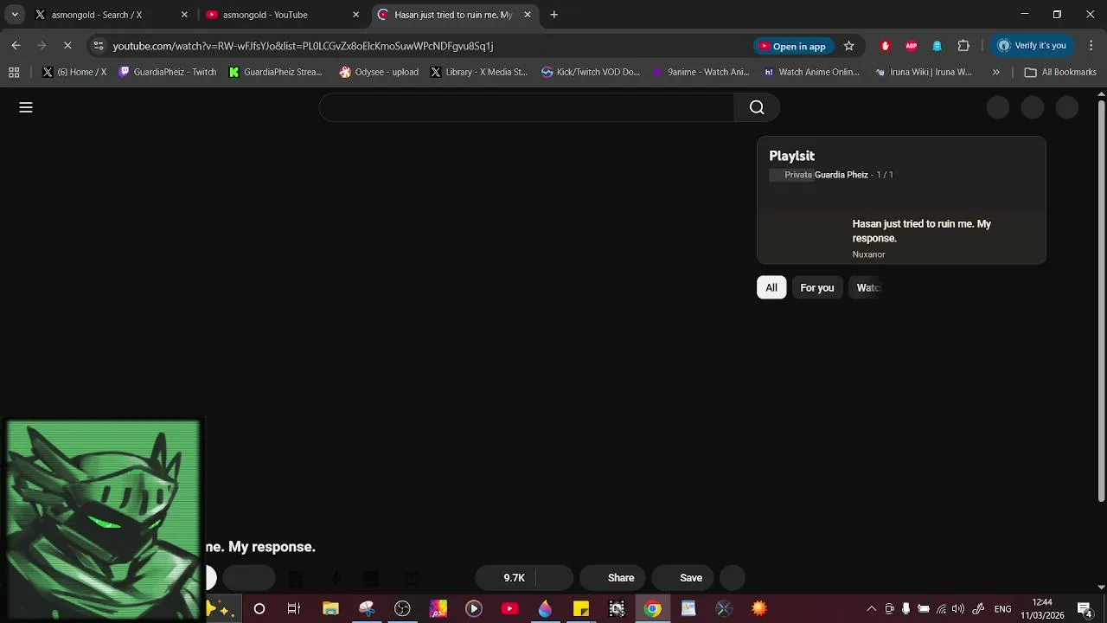This screenshot has height=623, width=1107.
Task: Click the YouTube search magnifier button
Action: pyautogui.click(x=757, y=107)
